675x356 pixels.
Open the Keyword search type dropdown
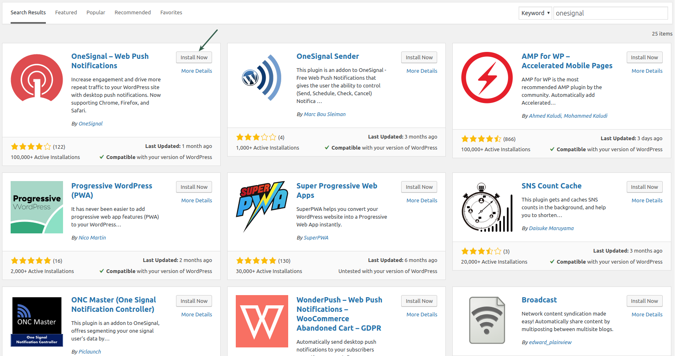535,13
